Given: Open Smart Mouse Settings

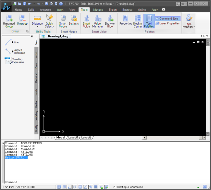Looking at the screenshot, I should [74, 20].
